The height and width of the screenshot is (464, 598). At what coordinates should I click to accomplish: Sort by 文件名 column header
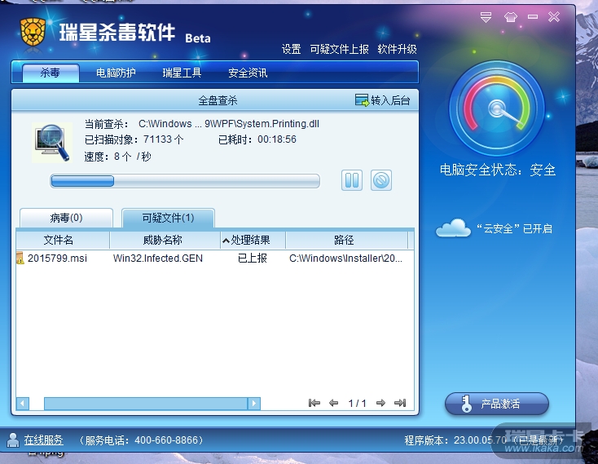point(63,240)
